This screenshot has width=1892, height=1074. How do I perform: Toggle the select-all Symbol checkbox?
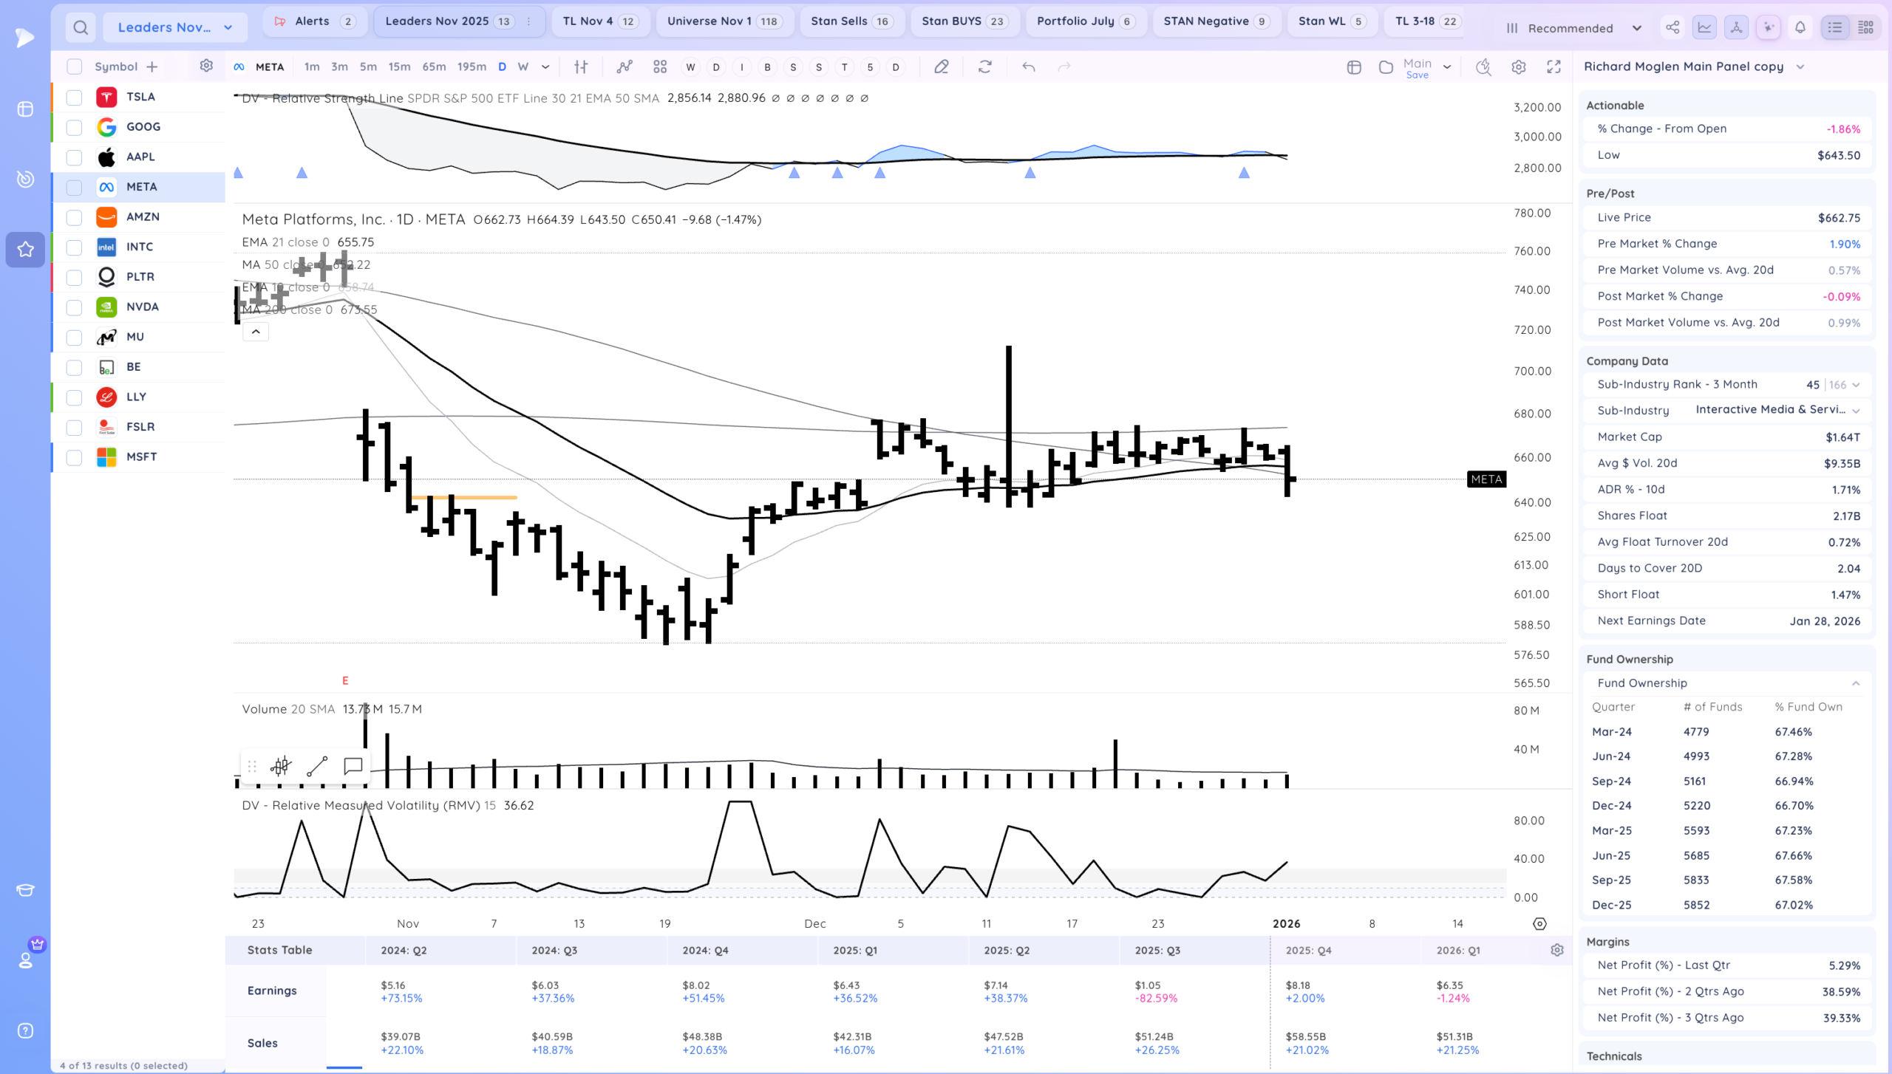coord(74,67)
